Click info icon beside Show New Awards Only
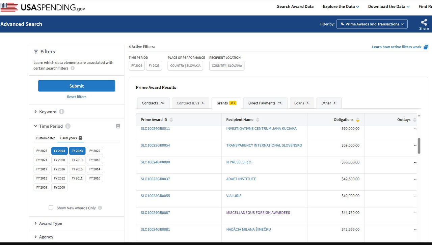This screenshot has width=432, height=245. [x=100, y=208]
